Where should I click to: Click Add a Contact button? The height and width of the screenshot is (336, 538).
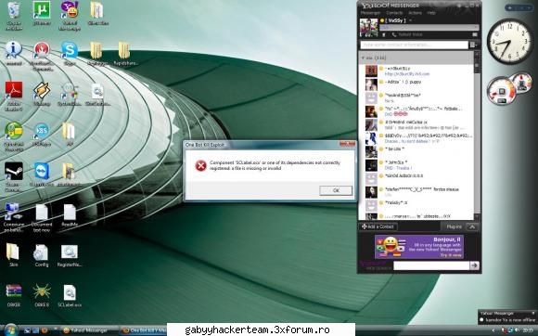point(378,226)
